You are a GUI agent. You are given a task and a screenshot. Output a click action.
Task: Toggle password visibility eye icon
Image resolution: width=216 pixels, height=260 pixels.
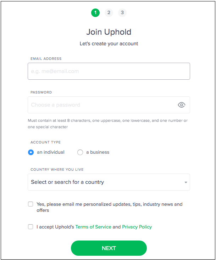tap(182, 105)
